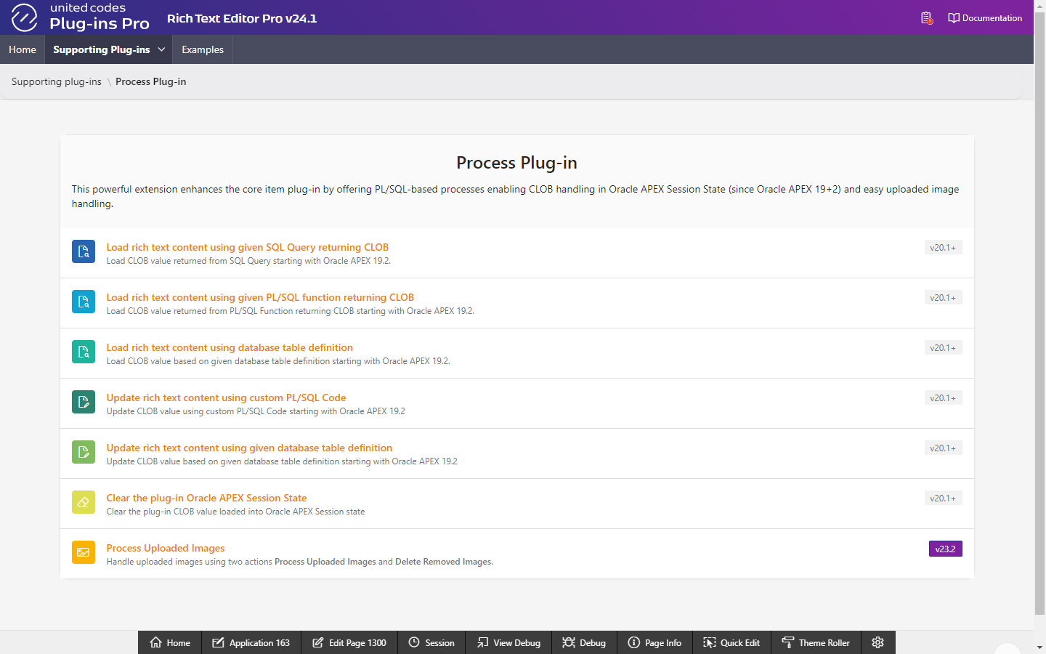
Task: Click the PL/SQL function returning CLOB icon
Action: click(x=84, y=302)
